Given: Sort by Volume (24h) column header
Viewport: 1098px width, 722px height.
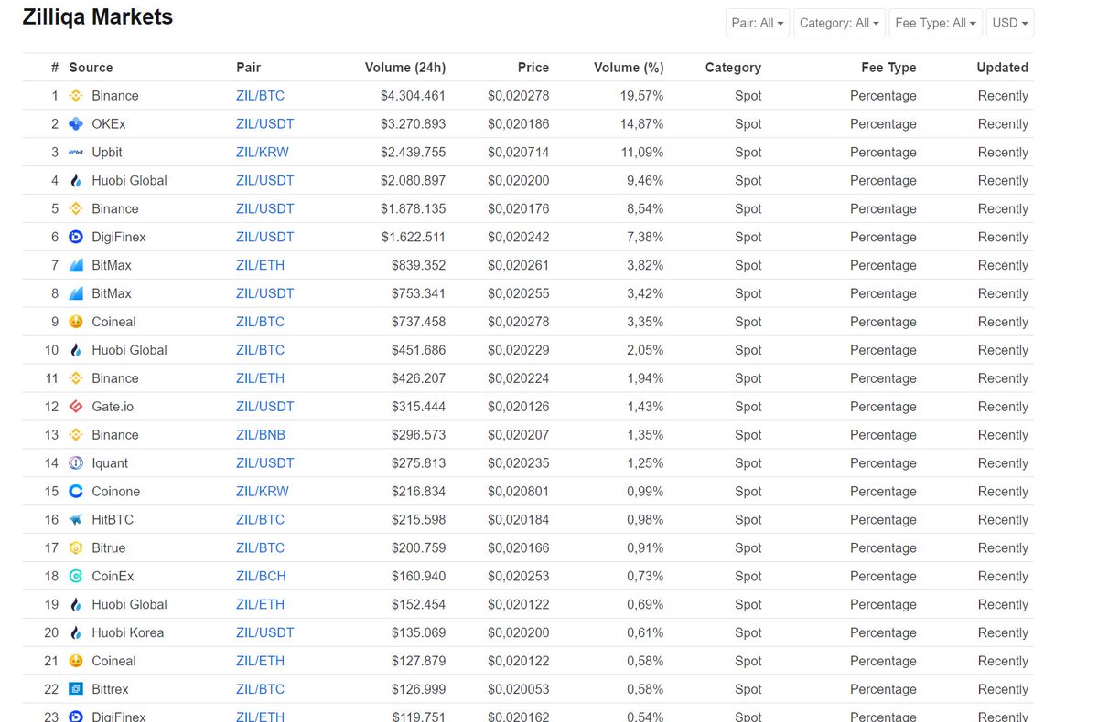Looking at the screenshot, I should [x=405, y=68].
